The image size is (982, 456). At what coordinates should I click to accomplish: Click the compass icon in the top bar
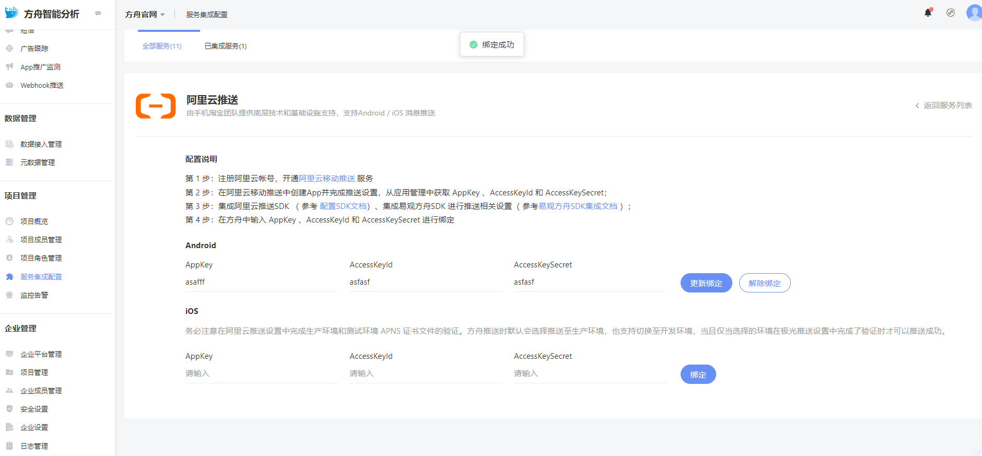click(951, 13)
